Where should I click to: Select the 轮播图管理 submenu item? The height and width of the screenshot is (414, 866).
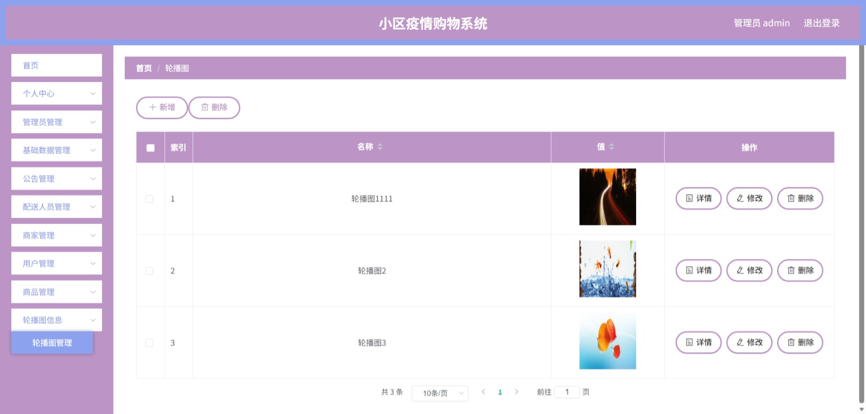pos(52,342)
